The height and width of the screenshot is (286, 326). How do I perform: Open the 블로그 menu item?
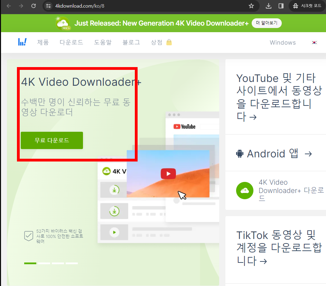pyautogui.click(x=131, y=43)
